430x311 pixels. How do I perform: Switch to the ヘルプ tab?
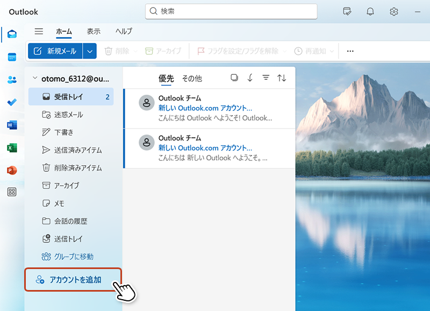[x=124, y=31]
